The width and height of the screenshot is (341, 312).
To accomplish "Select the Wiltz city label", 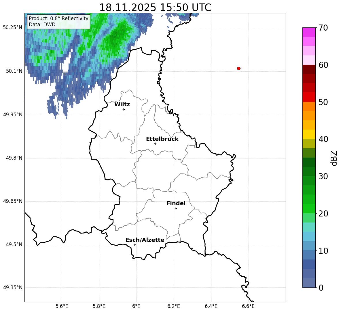I will click(x=122, y=104).
